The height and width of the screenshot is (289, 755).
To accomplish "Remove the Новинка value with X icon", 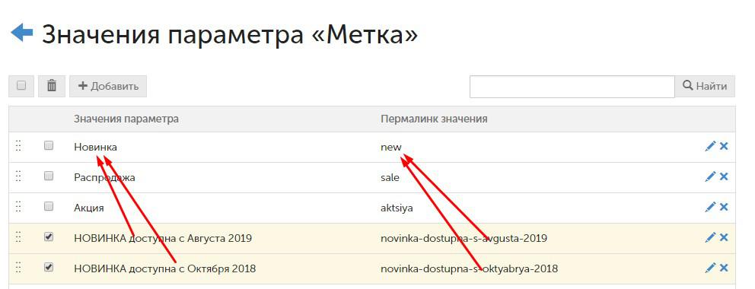I will [724, 146].
